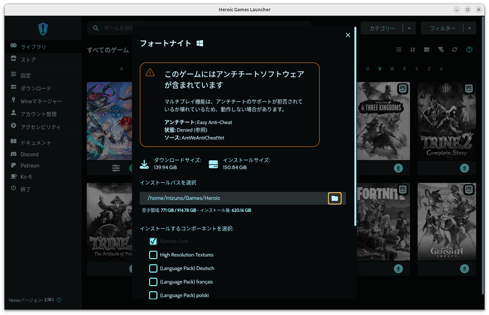This screenshot has height=315, width=489.
Task: Open ライブラリ in the sidebar
Action: pos(43,46)
